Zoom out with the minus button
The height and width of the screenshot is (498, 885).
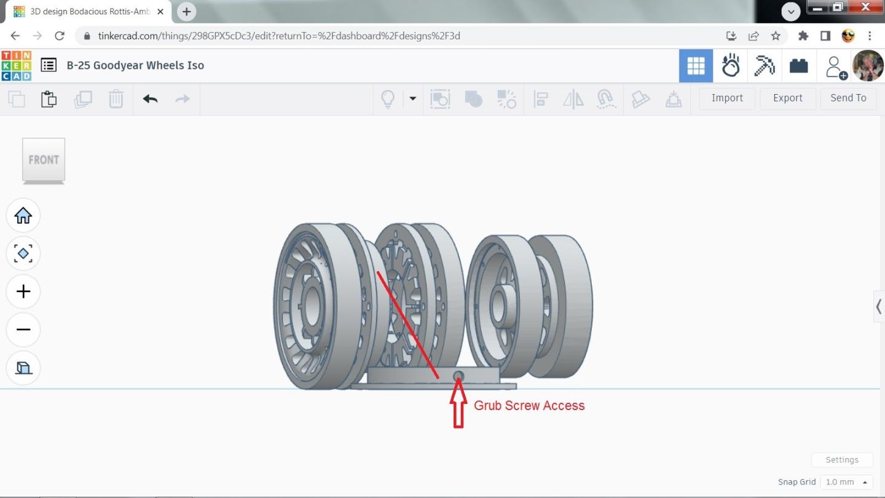pyautogui.click(x=23, y=330)
